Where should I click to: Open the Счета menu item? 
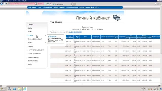pyautogui.click(x=30, y=28)
